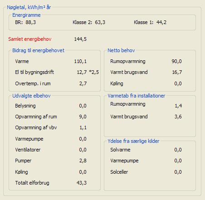Click the Pumper value 2,8
Viewport: 205px width, 200px height.
point(83,161)
